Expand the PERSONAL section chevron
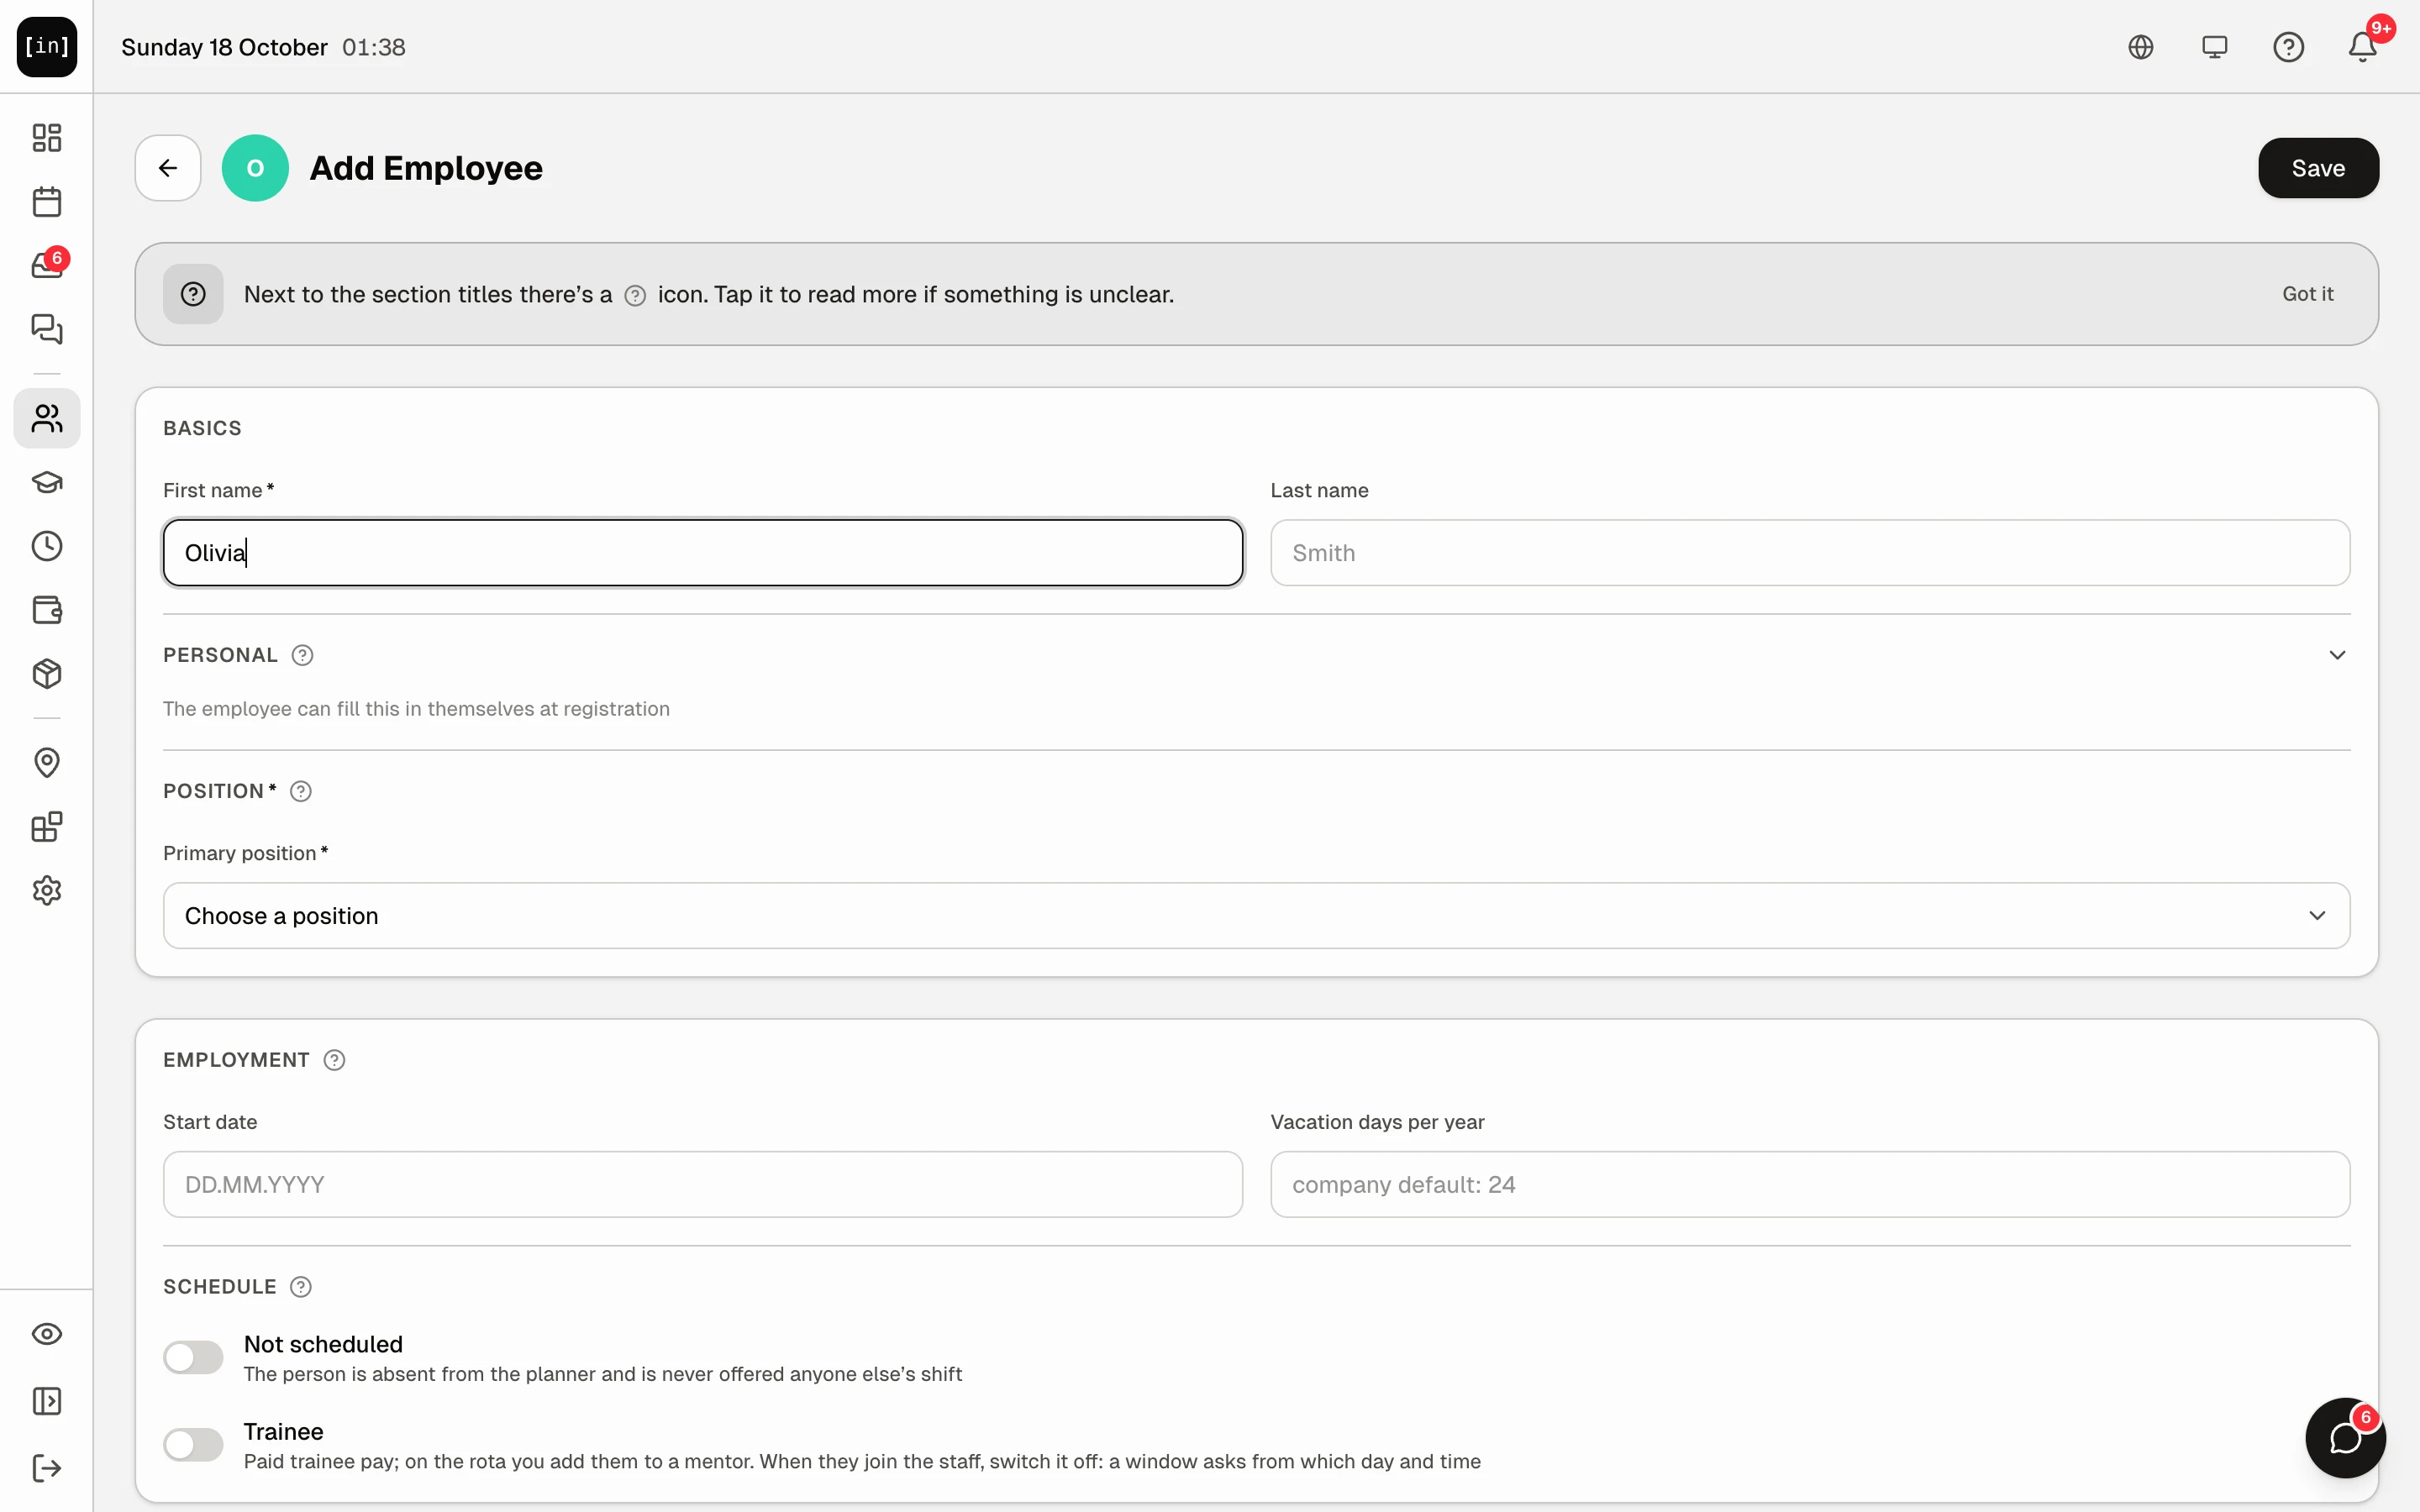Viewport: 2420px width, 1512px height. click(x=2337, y=655)
